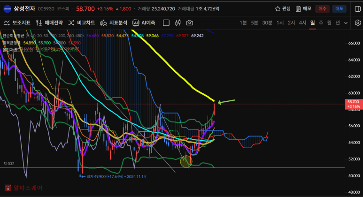Click the 최저 49,900 low marker
Image resolution: width=363 pixels, height=197 pixels.
[114, 176]
